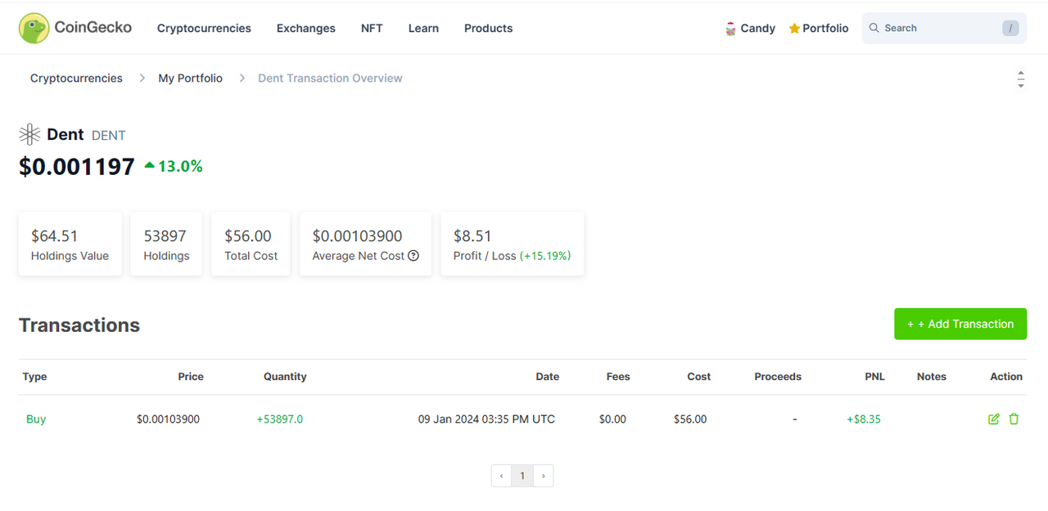Click the Candy link label
Viewport: 1048px width, 511px height.
coord(758,28)
